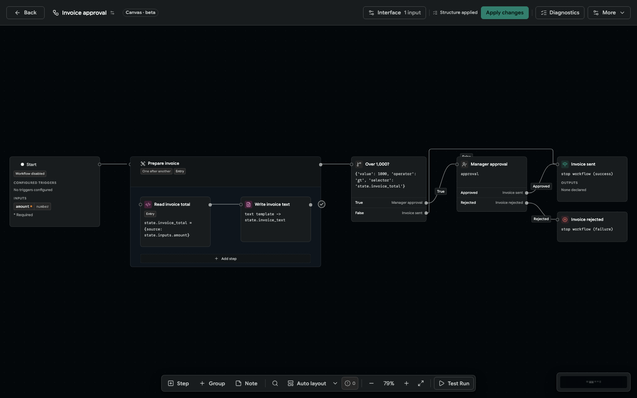Add a Group from toolbar

[x=212, y=384]
